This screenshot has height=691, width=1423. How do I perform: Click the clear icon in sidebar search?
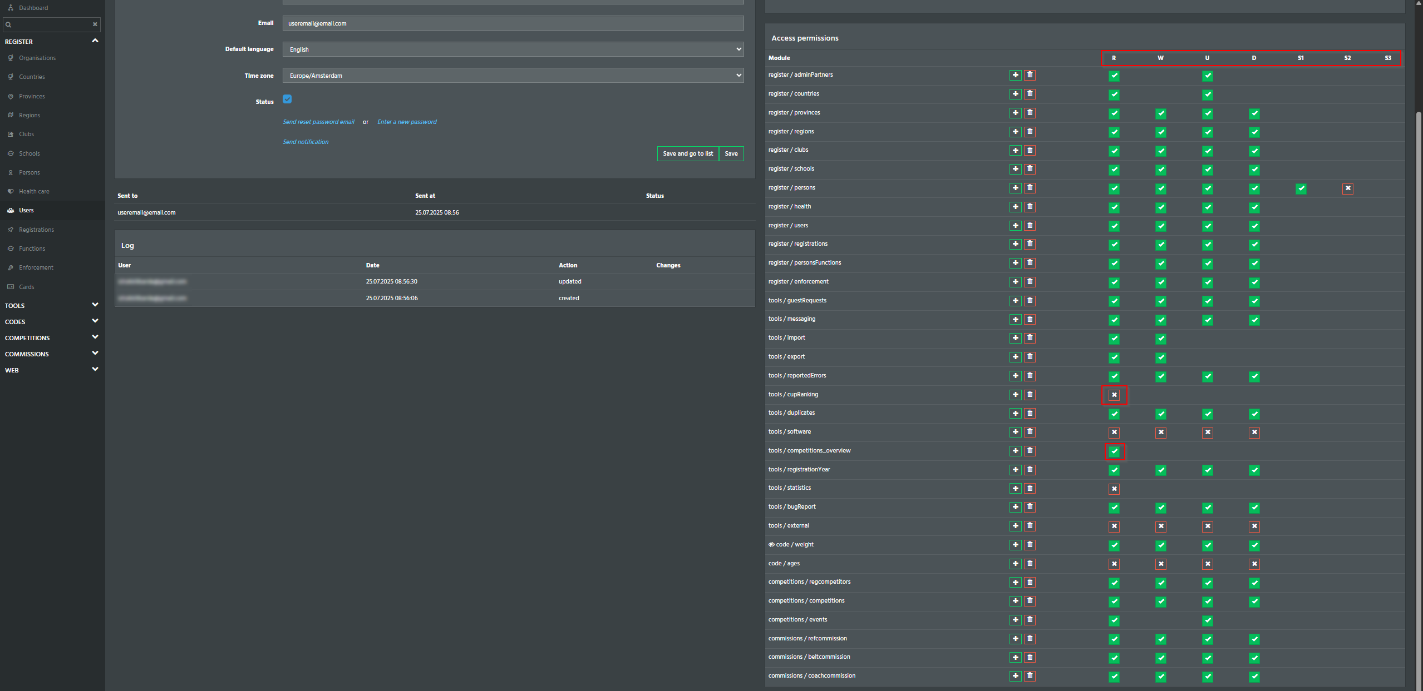(95, 24)
